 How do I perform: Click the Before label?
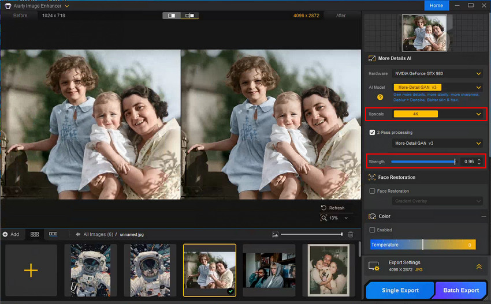pos(20,16)
